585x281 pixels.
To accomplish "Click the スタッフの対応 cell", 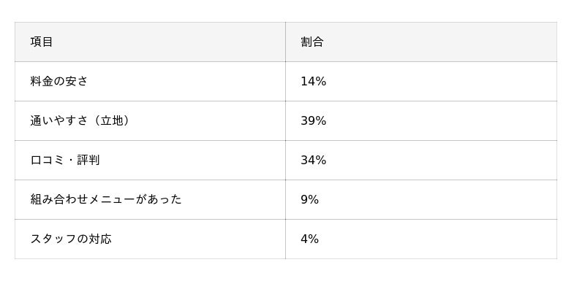I will pyautogui.click(x=150, y=239).
